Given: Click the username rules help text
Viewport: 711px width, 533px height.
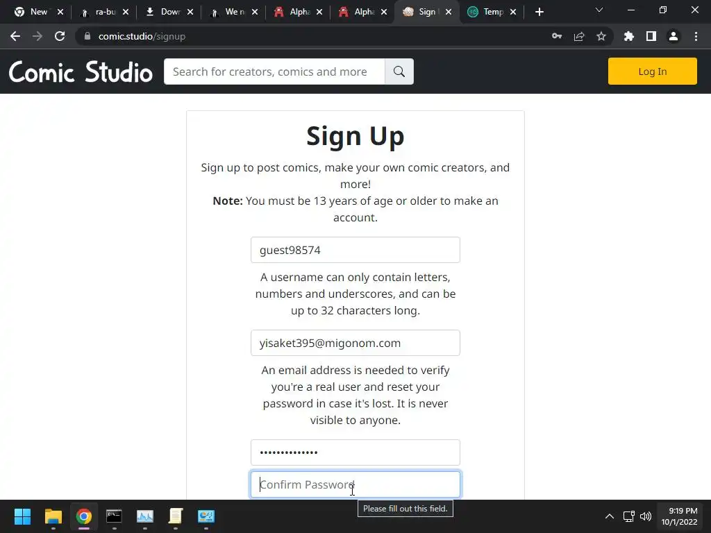Looking at the screenshot, I should coord(355,294).
